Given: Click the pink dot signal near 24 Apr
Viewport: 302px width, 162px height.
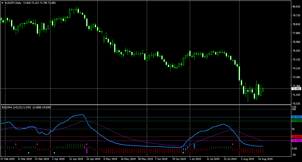Looking at the screenshot, I should [87, 144].
